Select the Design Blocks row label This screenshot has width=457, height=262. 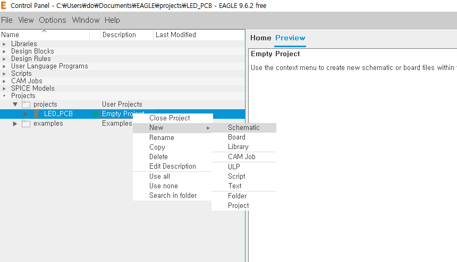point(32,51)
